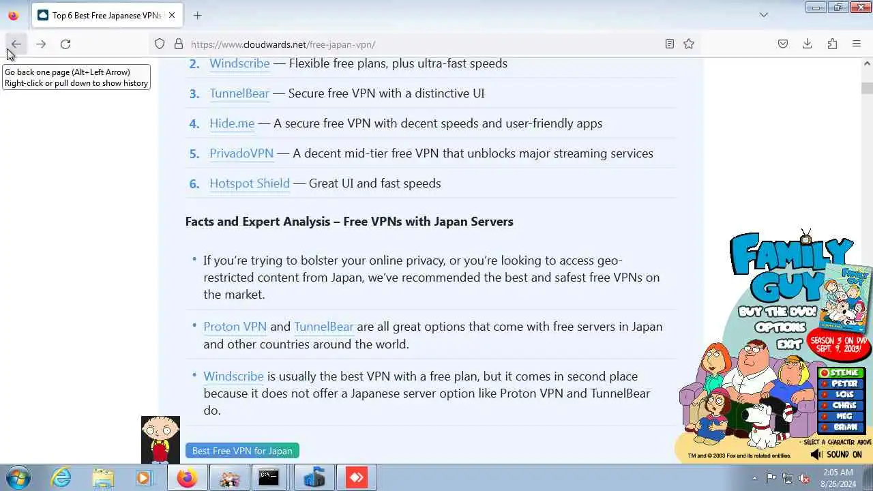873x491 pixels.
Task: Open a new tab with plus button
Action: [198, 15]
